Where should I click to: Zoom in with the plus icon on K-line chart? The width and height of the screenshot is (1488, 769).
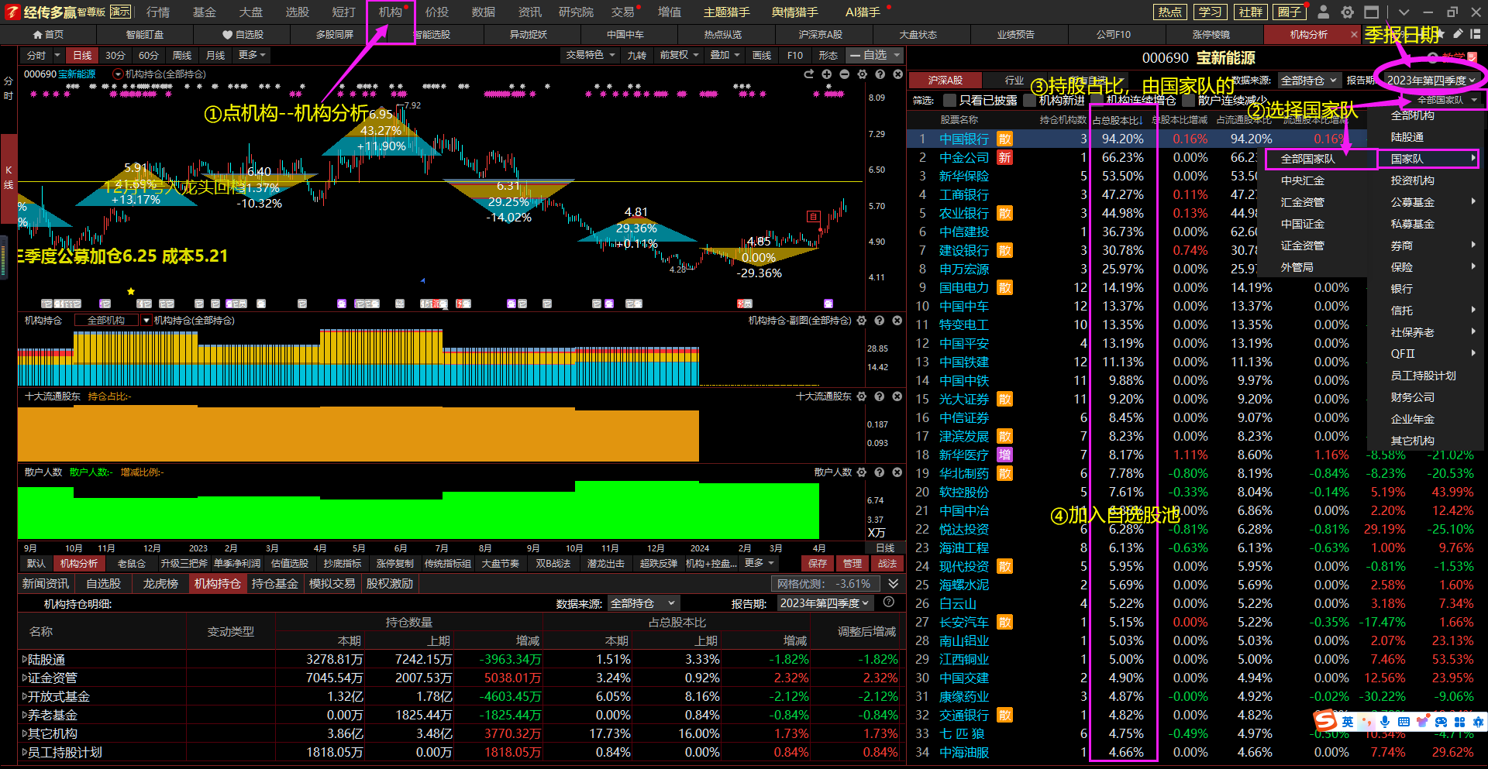pos(827,74)
